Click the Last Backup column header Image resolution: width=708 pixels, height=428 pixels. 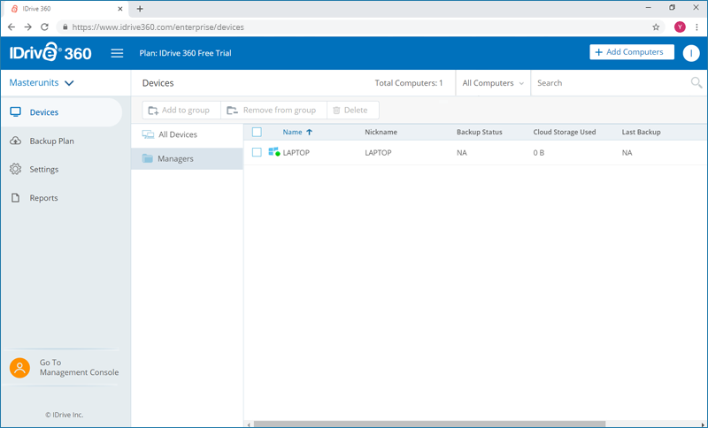click(x=641, y=132)
